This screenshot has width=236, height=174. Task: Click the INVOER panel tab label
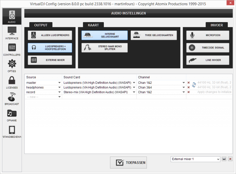click(x=217, y=25)
